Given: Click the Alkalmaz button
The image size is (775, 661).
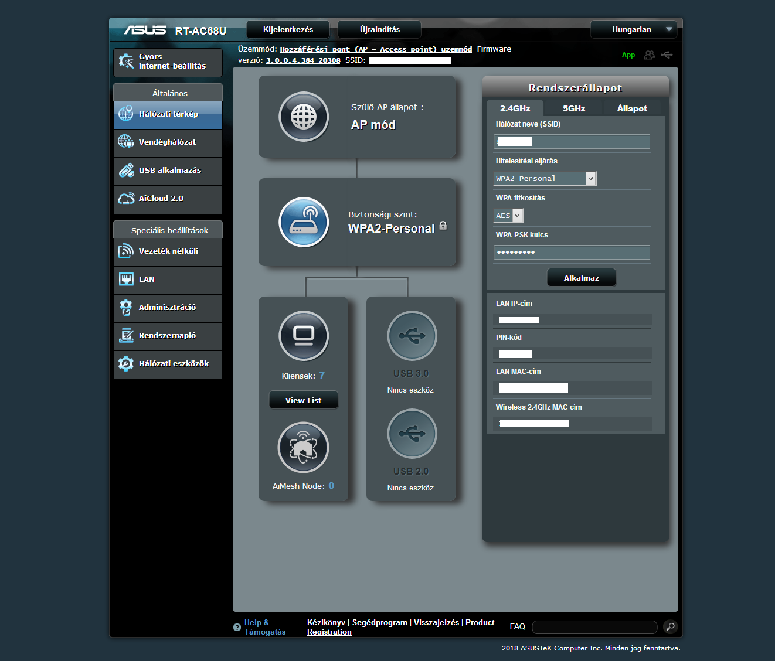Looking at the screenshot, I should coord(582,278).
